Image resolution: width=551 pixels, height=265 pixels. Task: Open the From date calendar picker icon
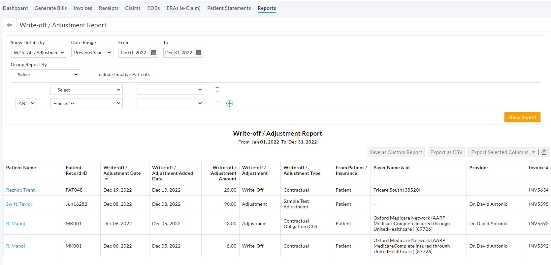coord(153,53)
